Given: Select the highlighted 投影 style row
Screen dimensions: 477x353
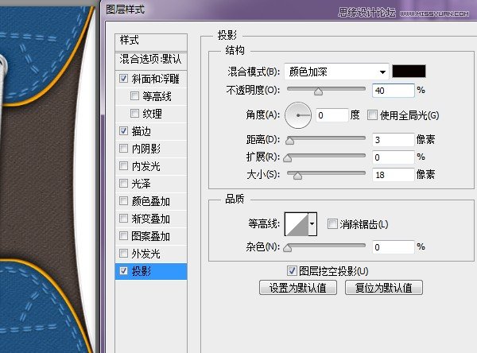Looking at the screenshot, I should pos(151,271).
